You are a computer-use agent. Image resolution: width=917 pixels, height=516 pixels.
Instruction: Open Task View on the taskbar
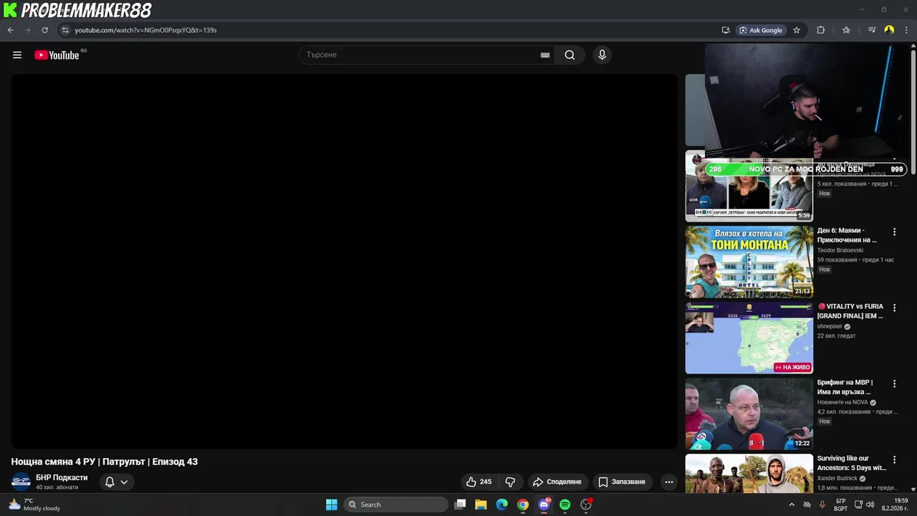tap(460, 505)
